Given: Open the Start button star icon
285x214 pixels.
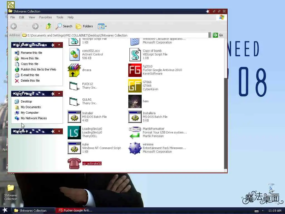Looking at the screenshot, I should pos(5,210).
